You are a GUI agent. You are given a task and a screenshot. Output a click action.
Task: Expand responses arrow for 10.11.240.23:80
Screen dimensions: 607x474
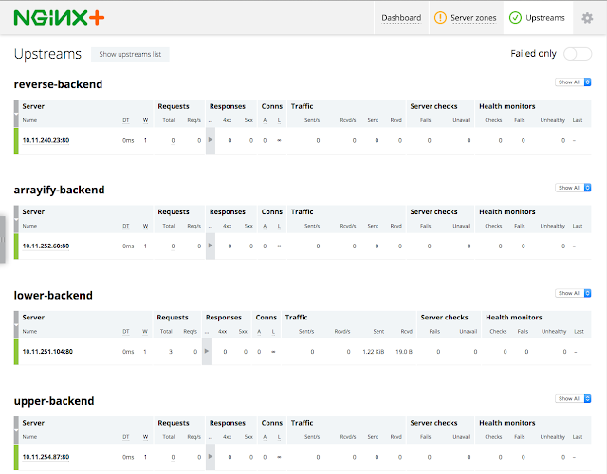click(x=211, y=140)
